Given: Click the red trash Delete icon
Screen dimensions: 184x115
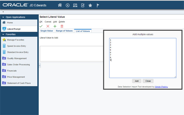Looking at the screenshot, I should click(x=62, y=26).
